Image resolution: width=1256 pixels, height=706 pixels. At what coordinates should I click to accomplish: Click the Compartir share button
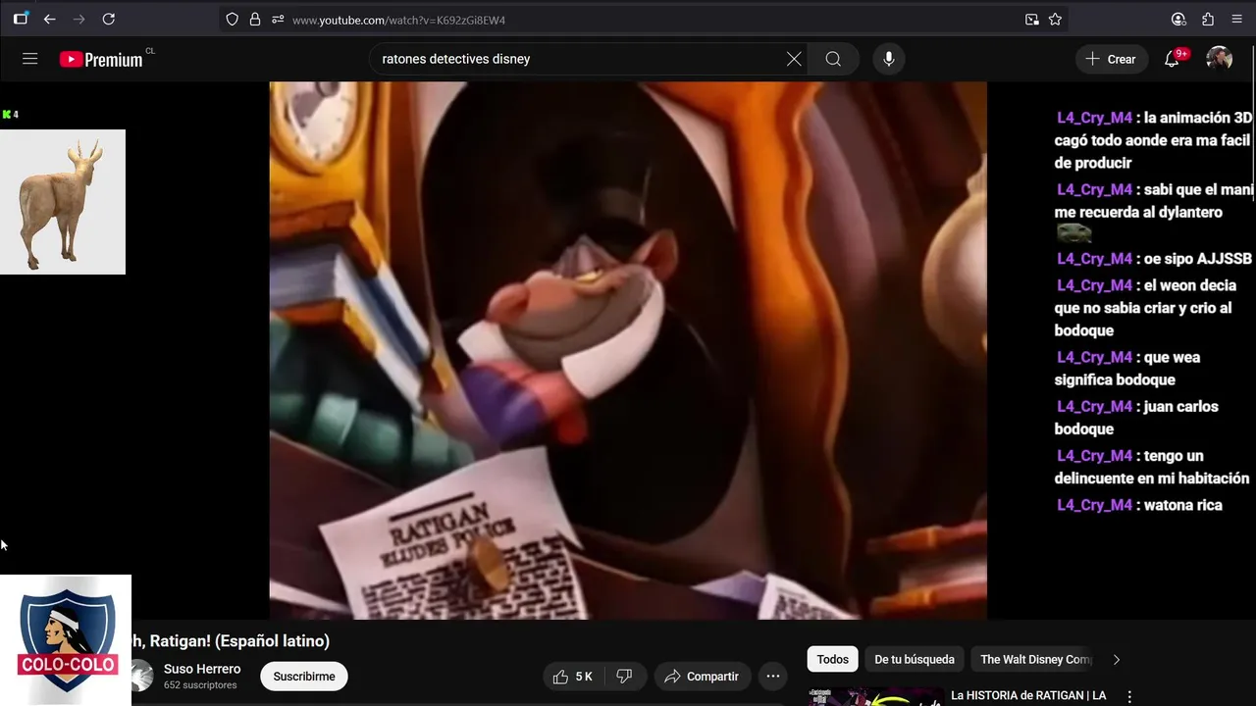tap(702, 677)
